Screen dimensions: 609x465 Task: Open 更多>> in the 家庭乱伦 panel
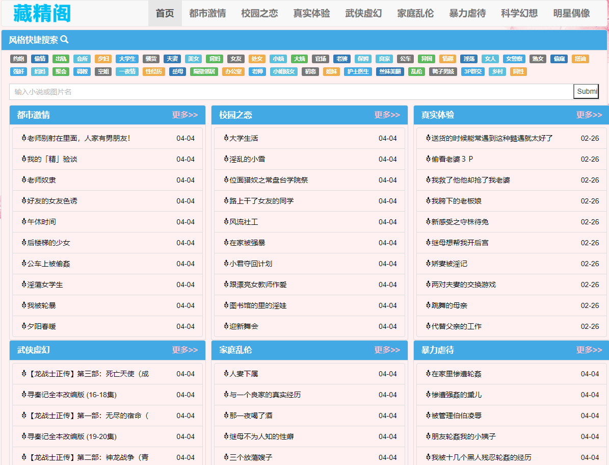(387, 350)
